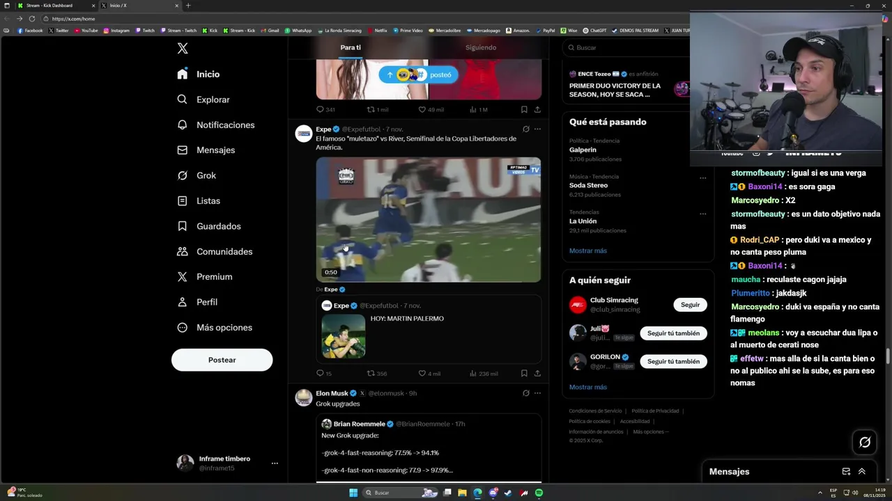The height and width of the screenshot is (501, 892).
Task: Open Perfil in the sidebar
Action: [197, 302]
